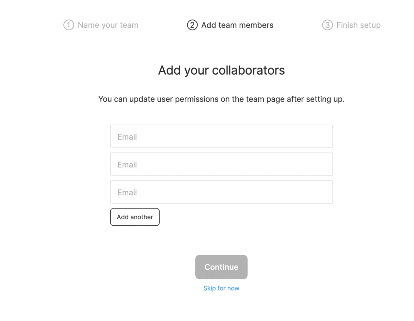
Task: Select the Add team members step label
Action: pos(237,25)
